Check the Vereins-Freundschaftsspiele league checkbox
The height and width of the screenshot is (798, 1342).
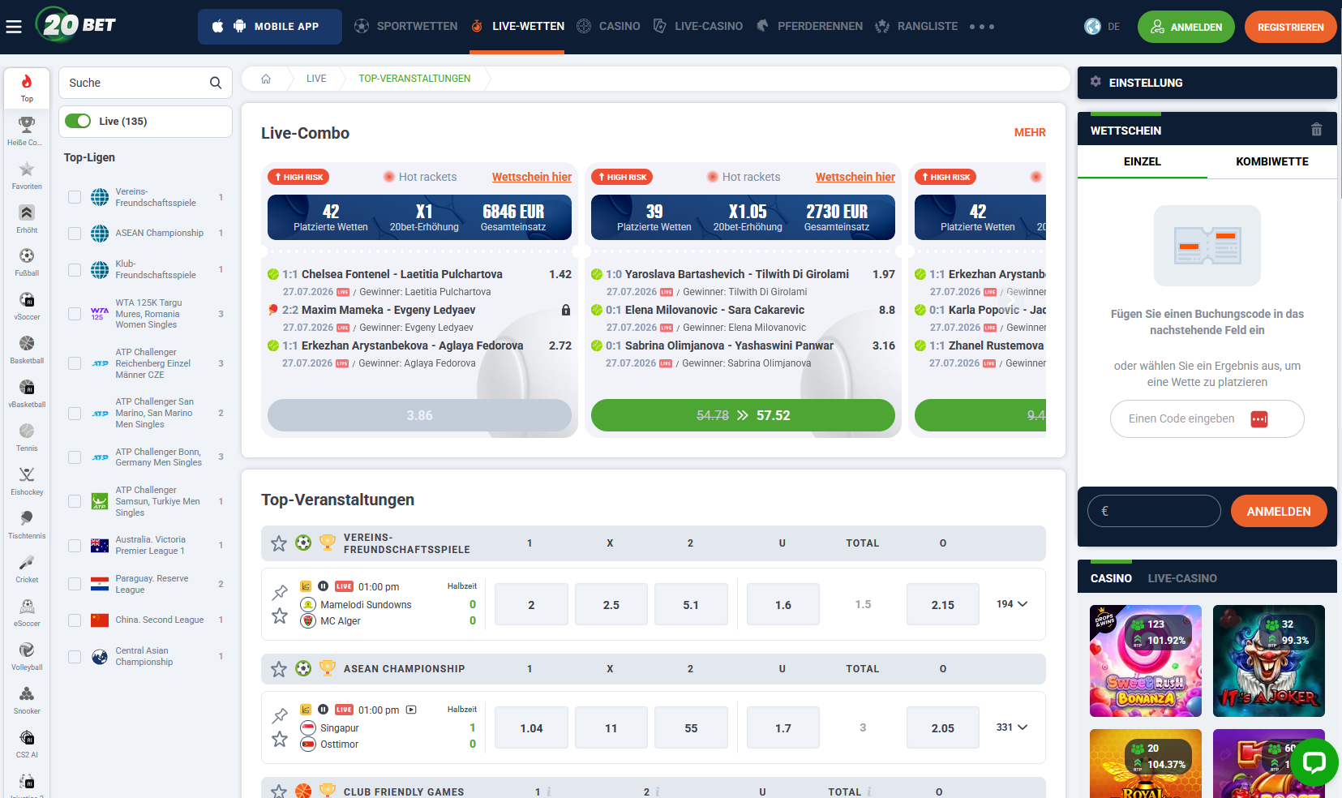[75, 197]
